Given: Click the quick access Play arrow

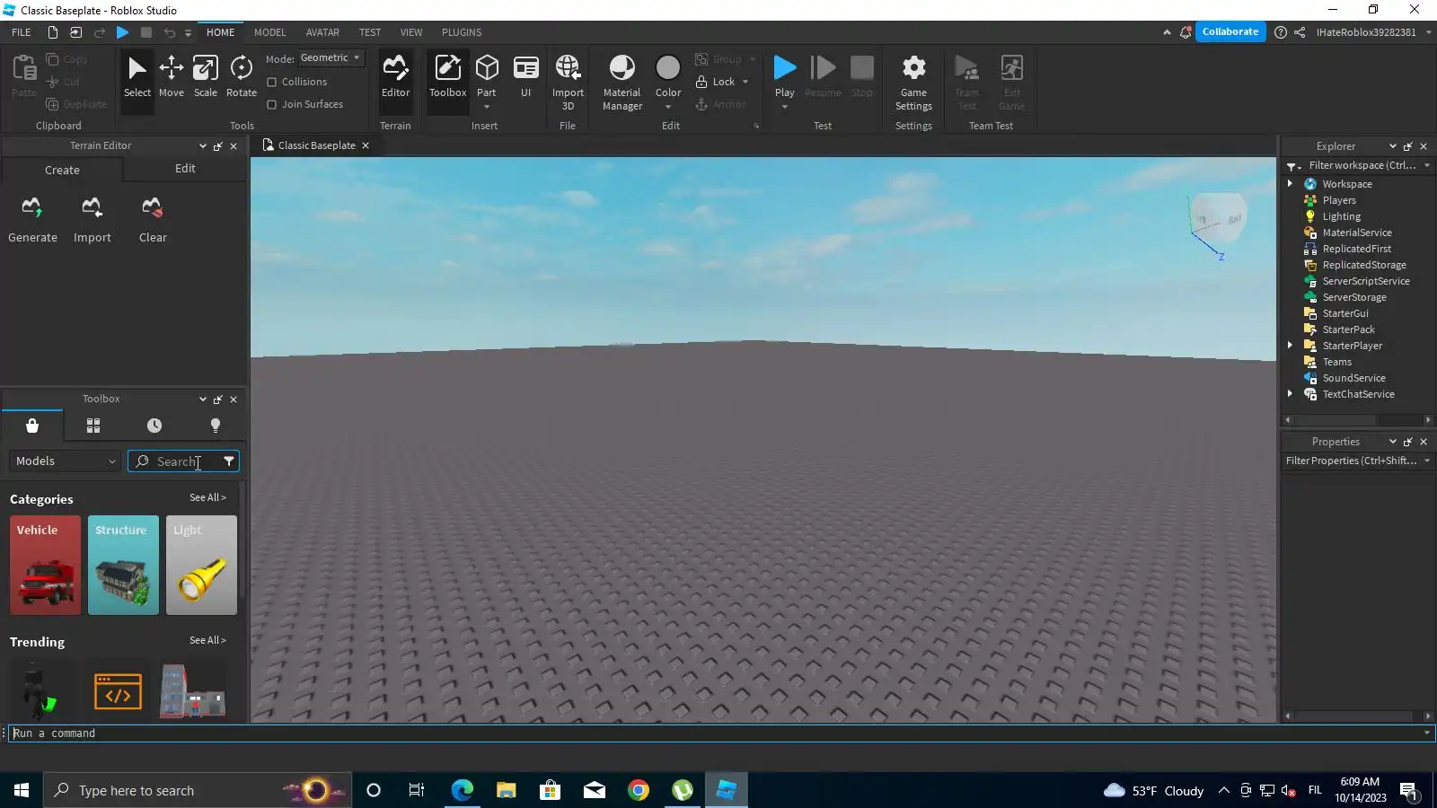Looking at the screenshot, I should point(123,32).
